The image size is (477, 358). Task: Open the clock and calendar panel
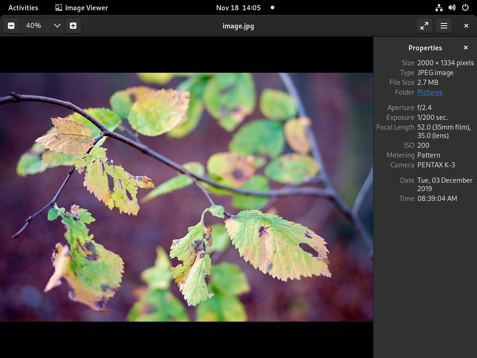[x=238, y=7]
